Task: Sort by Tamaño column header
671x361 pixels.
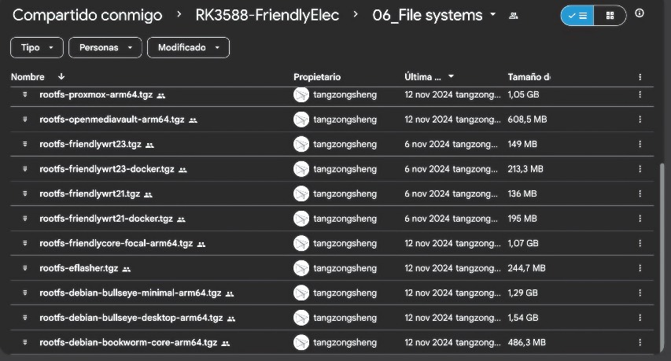Action: (x=529, y=77)
